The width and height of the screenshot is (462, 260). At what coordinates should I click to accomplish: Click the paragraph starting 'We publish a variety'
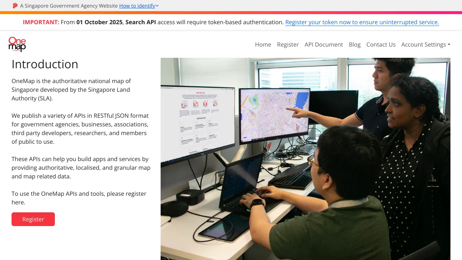(80, 129)
